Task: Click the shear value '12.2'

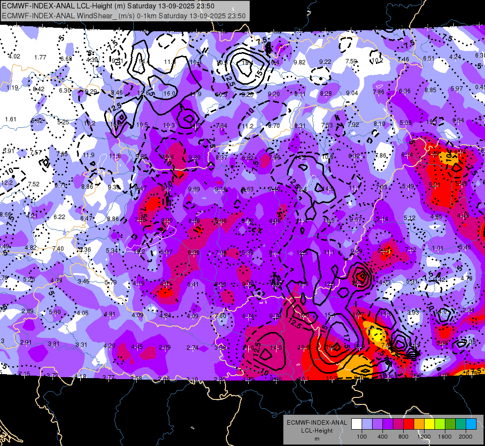Action: [x=7, y=182]
